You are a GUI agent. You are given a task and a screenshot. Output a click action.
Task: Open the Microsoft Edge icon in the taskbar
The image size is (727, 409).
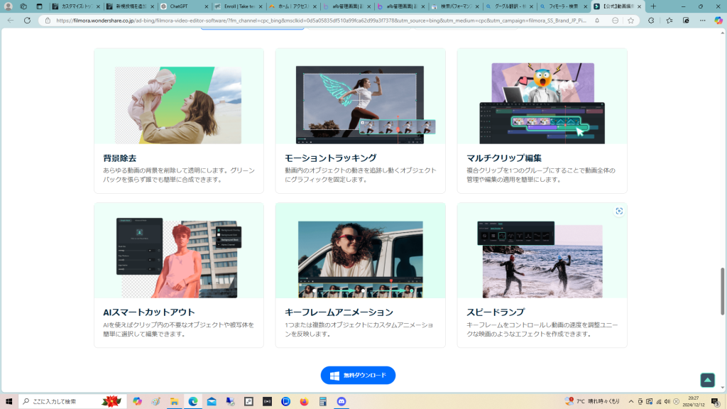192,401
